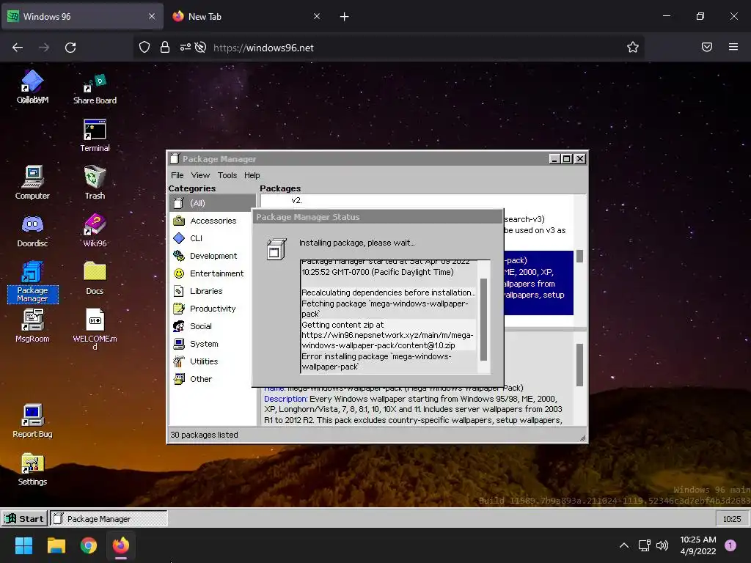Choose the CLI category
This screenshot has width=751, height=563.
click(x=212, y=238)
